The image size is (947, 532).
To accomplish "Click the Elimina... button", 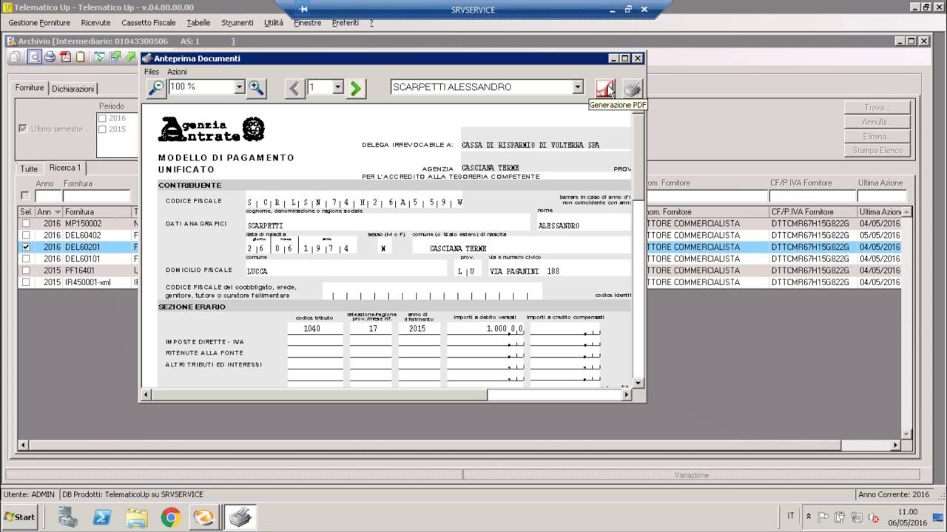I will coord(876,136).
